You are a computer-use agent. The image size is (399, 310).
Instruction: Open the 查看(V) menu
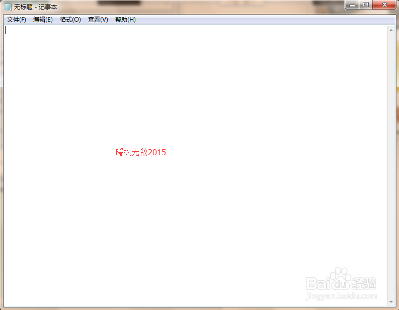(98, 20)
